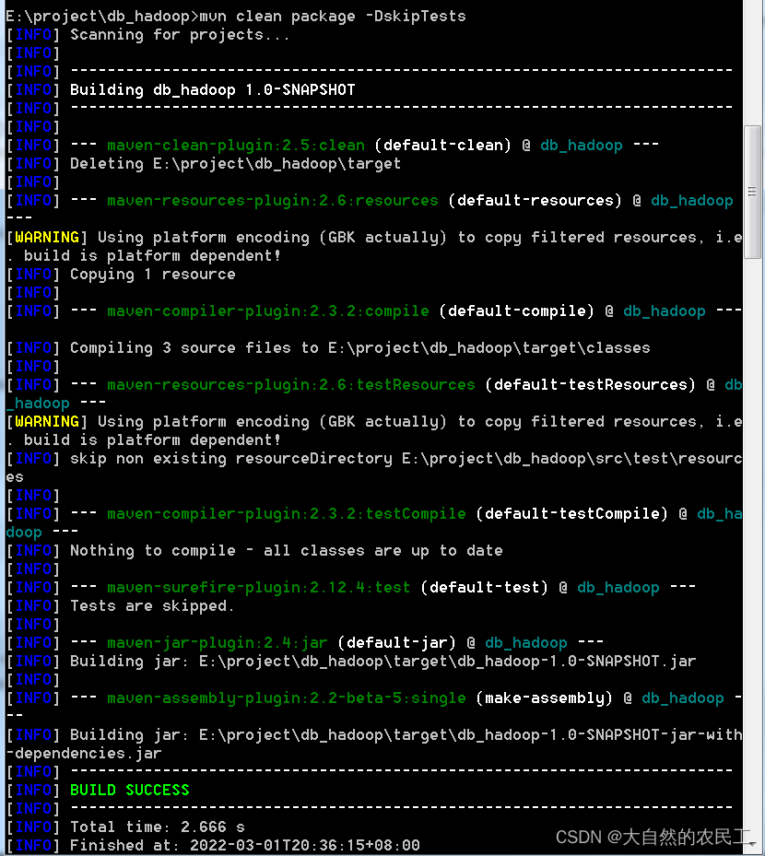Click the scrollbar down arrow

coord(752,845)
